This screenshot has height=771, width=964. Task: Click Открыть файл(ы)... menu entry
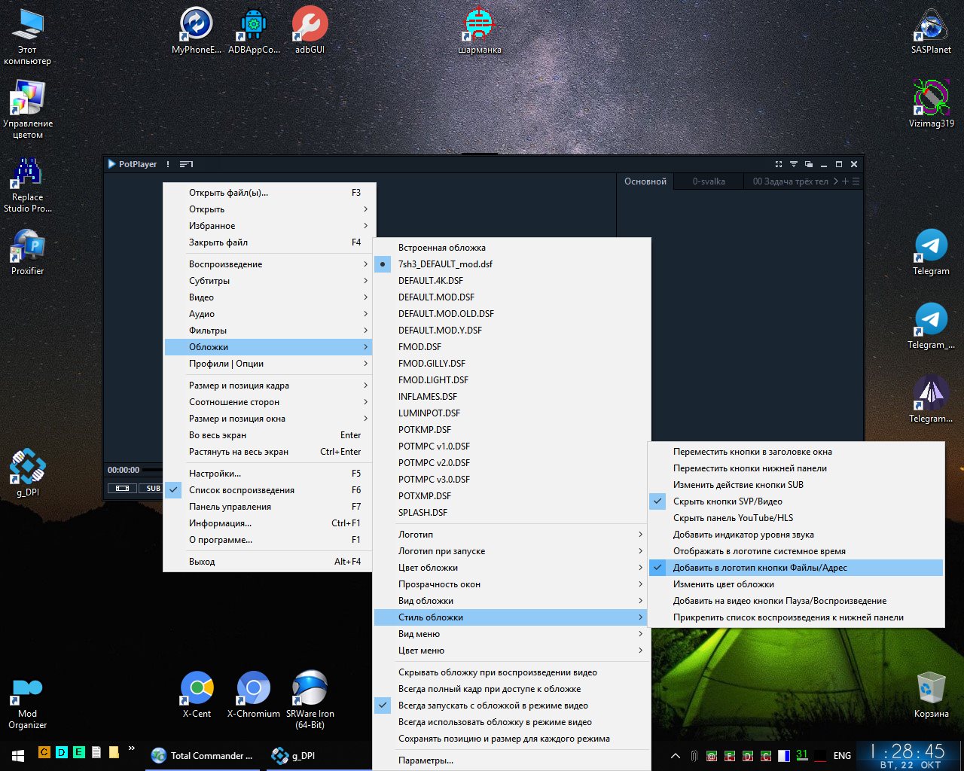pyautogui.click(x=267, y=193)
